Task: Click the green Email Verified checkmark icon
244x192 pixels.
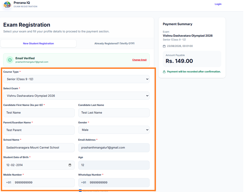Action: (x=10, y=60)
